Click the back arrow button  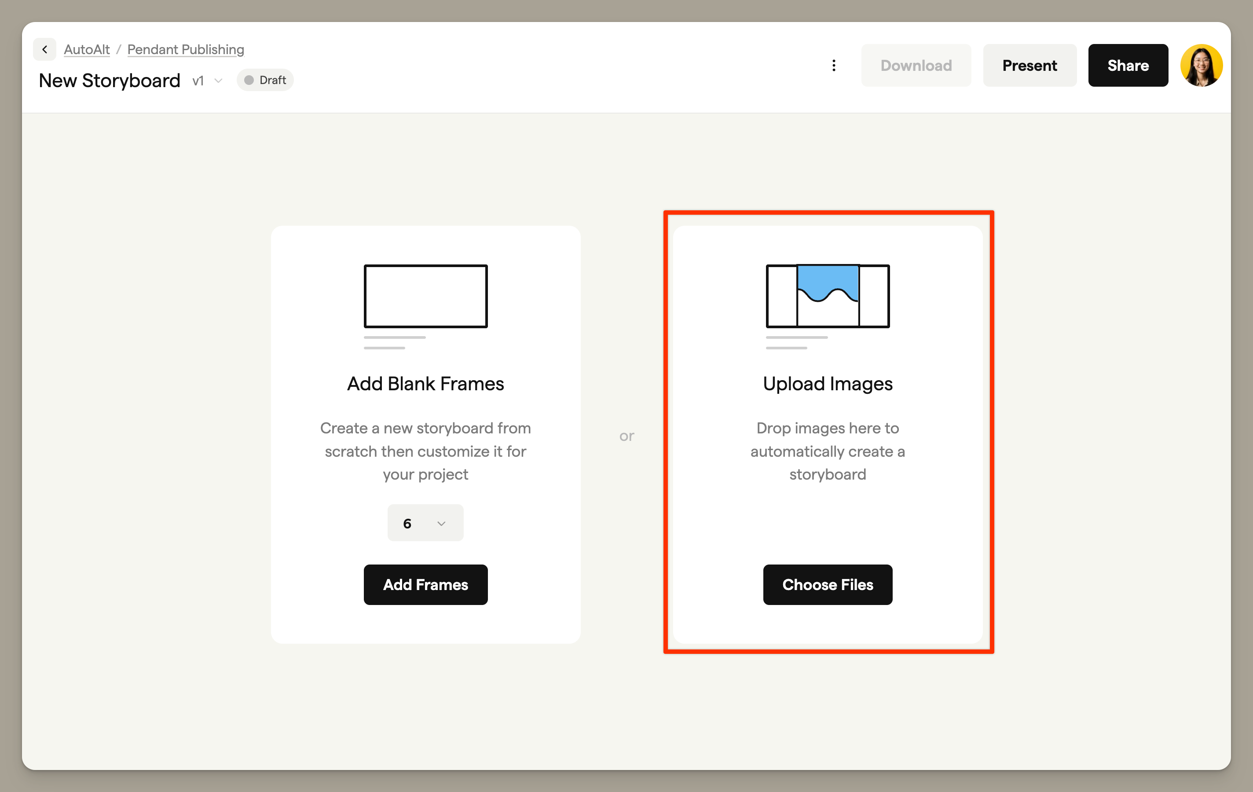click(x=45, y=49)
